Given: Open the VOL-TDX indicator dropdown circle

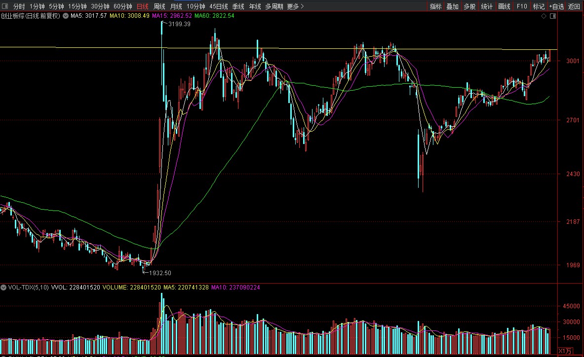Looking at the screenshot, I should click(x=3, y=287).
